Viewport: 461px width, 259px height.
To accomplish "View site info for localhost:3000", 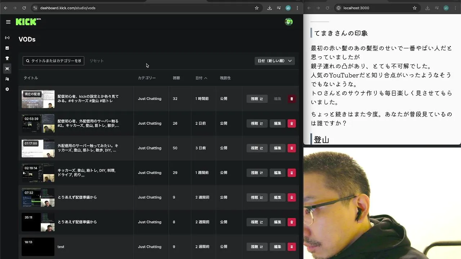I will point(339,8).
